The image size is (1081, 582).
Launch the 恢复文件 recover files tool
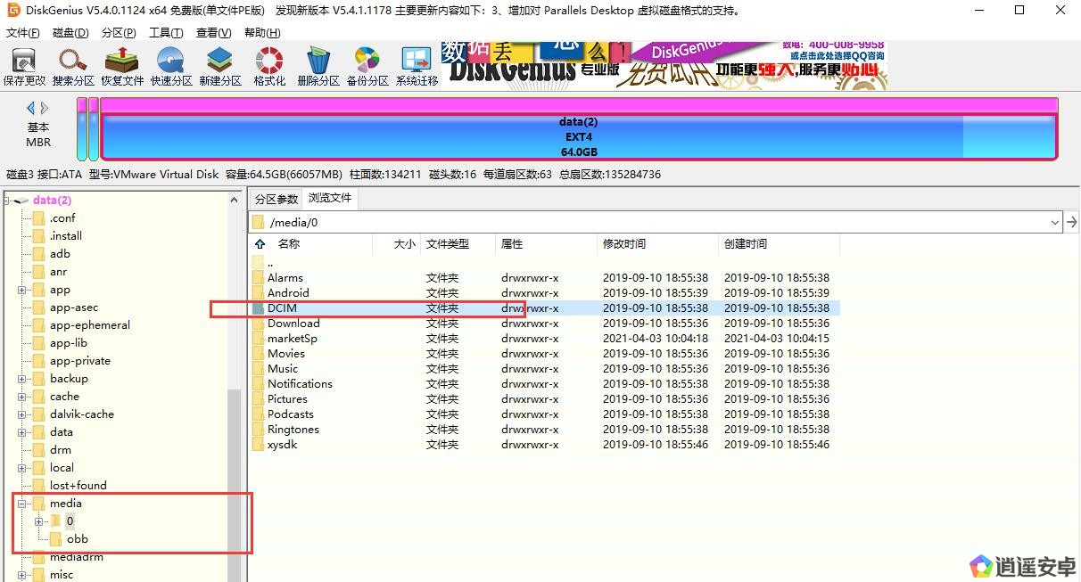tap(122, 67)
